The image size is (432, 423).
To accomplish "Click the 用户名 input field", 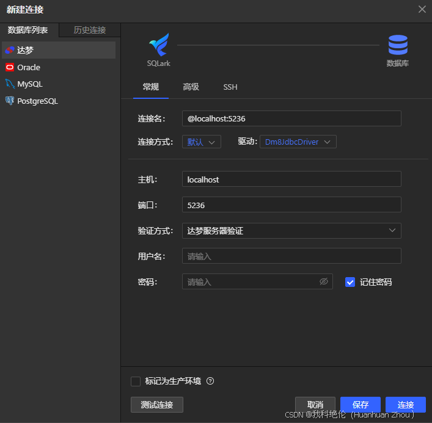I will 291,256.
